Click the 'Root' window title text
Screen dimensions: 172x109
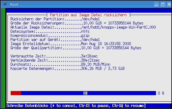[14, 5]
